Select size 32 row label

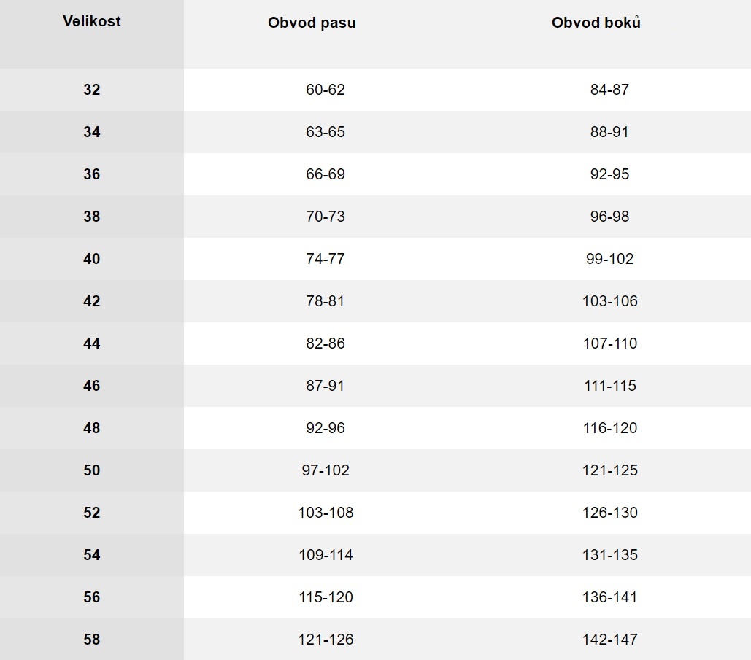[91, 90]
